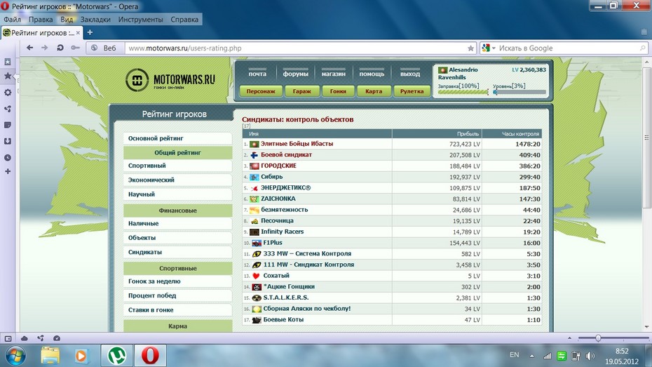Open the Синдикаты rating
The width and height of the screenshot is (652, 367).
point(177,252)
